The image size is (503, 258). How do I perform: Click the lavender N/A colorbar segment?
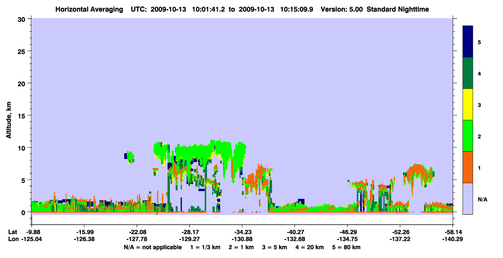[x=468, y=198]
